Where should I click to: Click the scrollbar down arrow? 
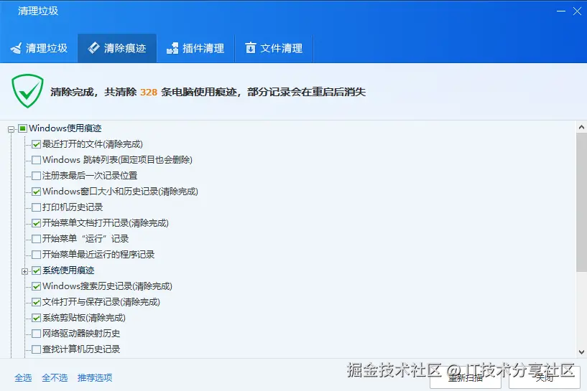[x=581, y=352]
